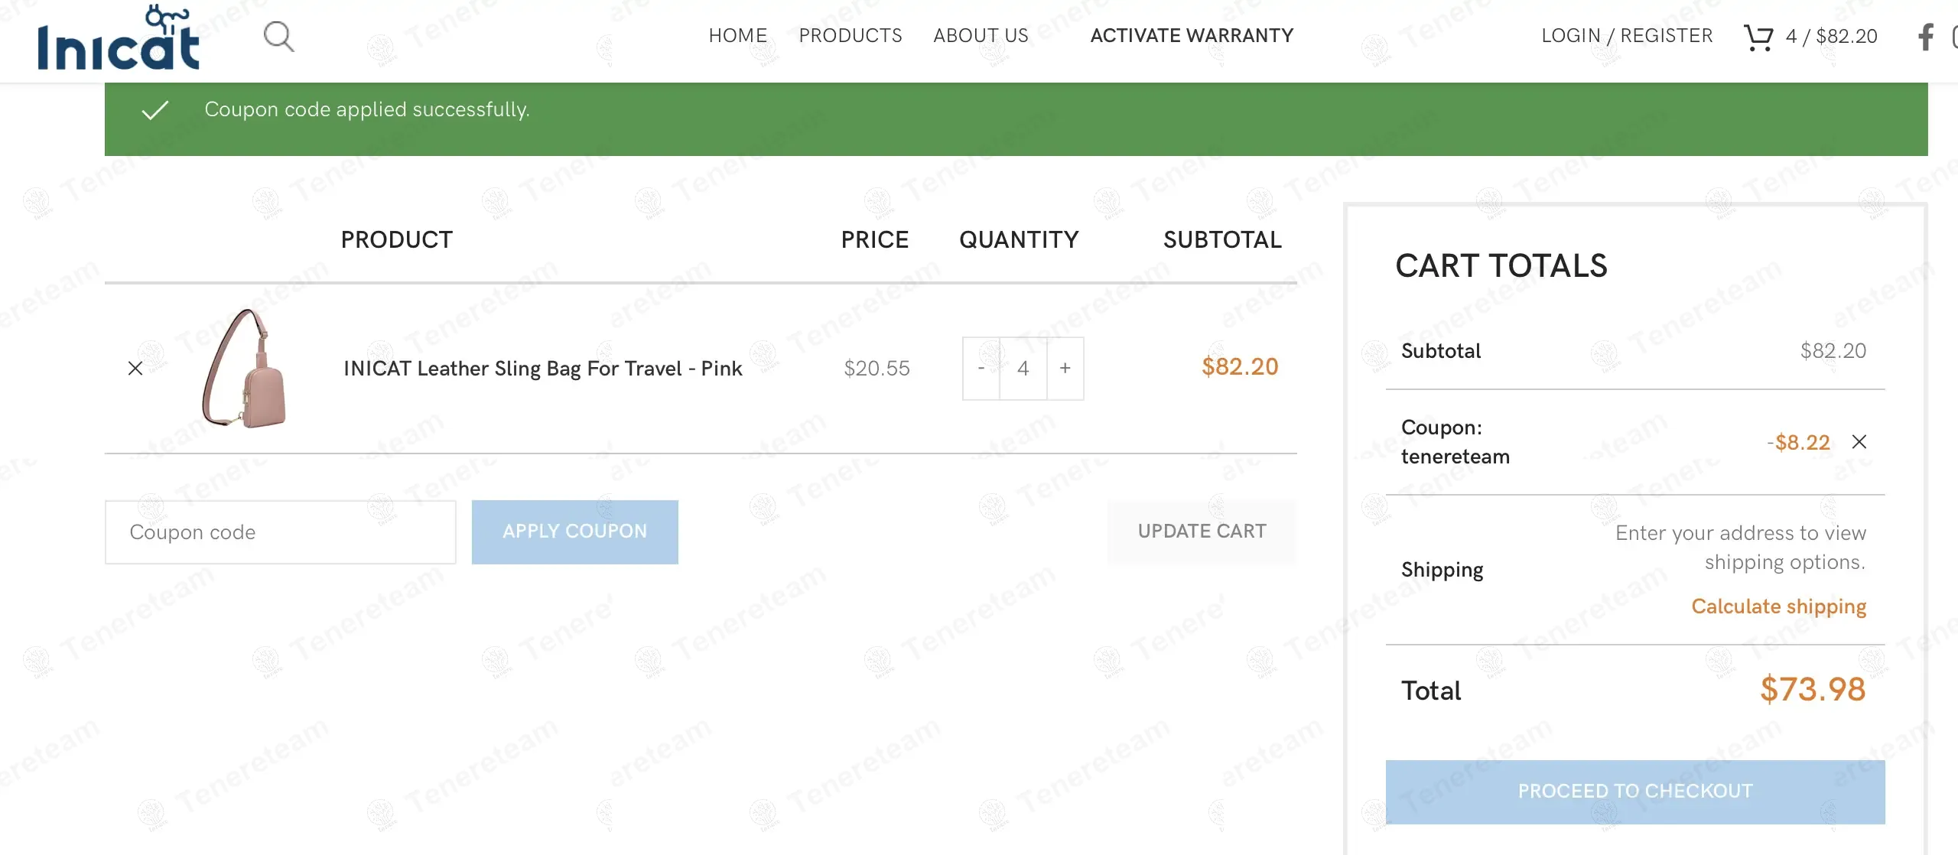Viewport: 1958px width, 855px height.
Task: Click the APPLY COUPON button
Action: tap(575, 532)
